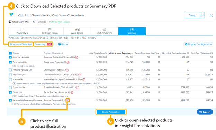The image size is (216, 130).
Task: Open Display Configuration options
Action: (x=198, y=44)
